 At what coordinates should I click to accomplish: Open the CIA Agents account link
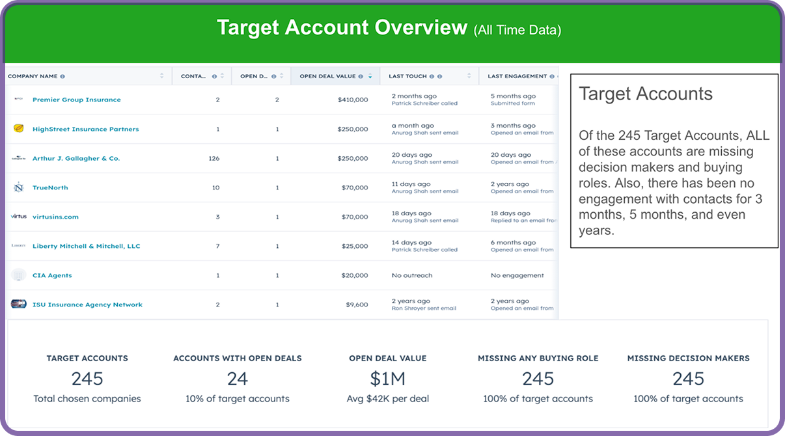52,275
